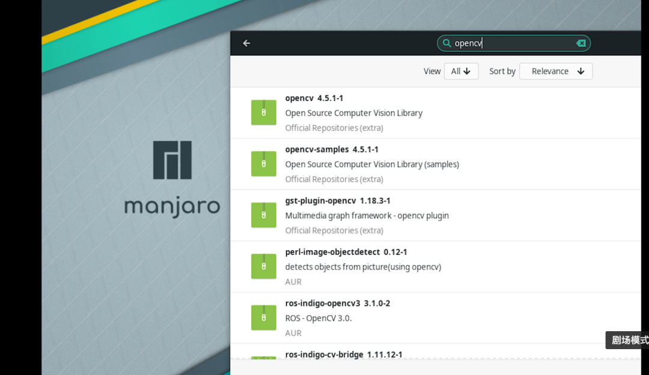Click the ros-indigo-opencv3 package icon
649x375 pixels.
pos(264,318)
